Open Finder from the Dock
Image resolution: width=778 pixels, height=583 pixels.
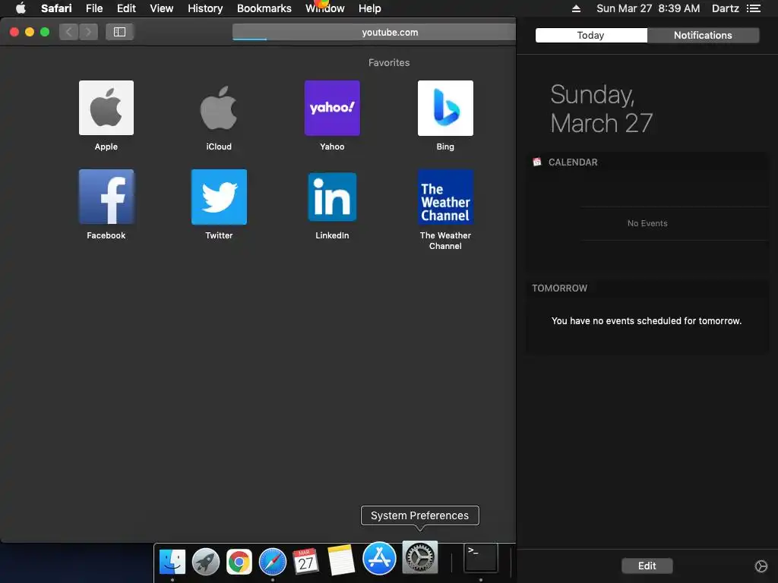tap(172, 561)
